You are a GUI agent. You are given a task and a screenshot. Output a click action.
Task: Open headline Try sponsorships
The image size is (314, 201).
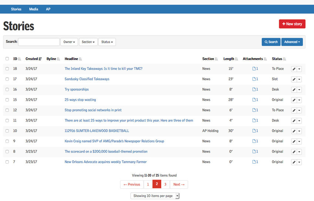(77, 89)
